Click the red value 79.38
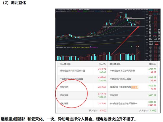163x122 pixels. pos(154,89)
